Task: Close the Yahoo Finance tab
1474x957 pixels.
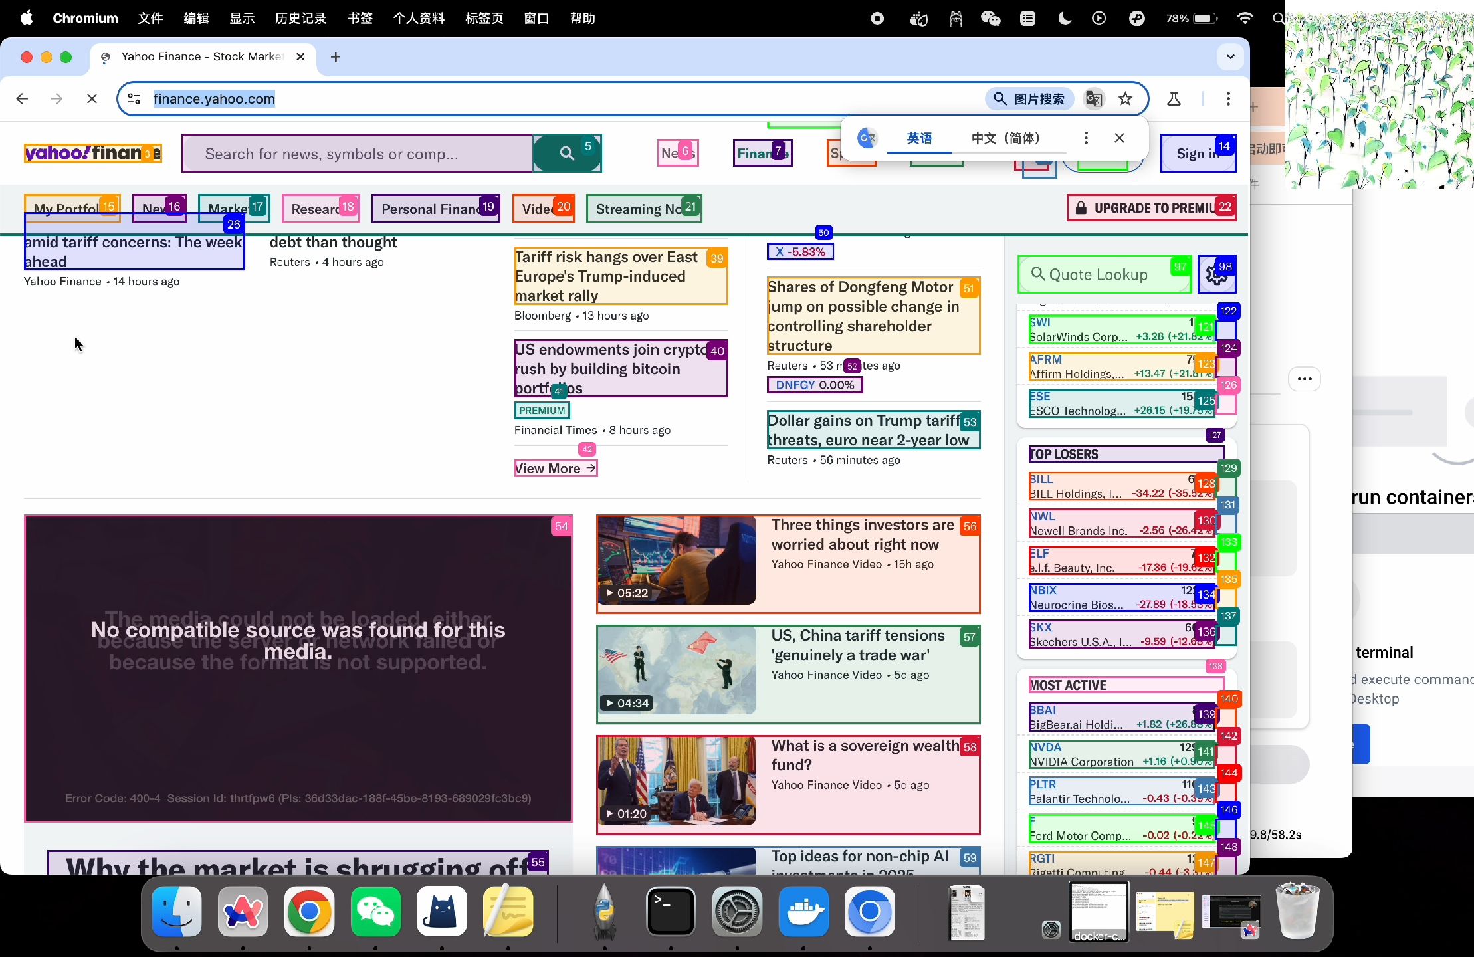Action: click(300, 57)
